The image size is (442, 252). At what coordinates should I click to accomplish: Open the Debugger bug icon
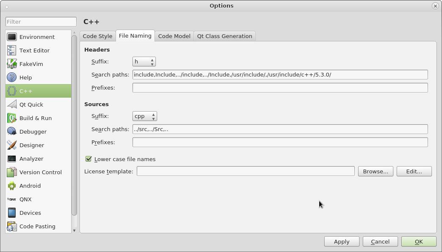coord(12,131)
